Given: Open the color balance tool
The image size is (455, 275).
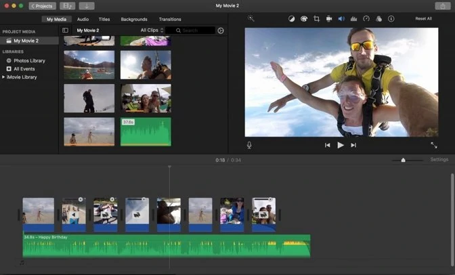Looking at the screenshot, I should [x=291, y=19].
